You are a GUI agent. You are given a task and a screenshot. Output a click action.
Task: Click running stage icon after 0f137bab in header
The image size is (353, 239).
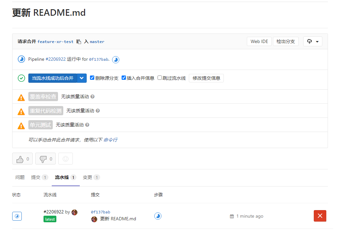point(116,60)
